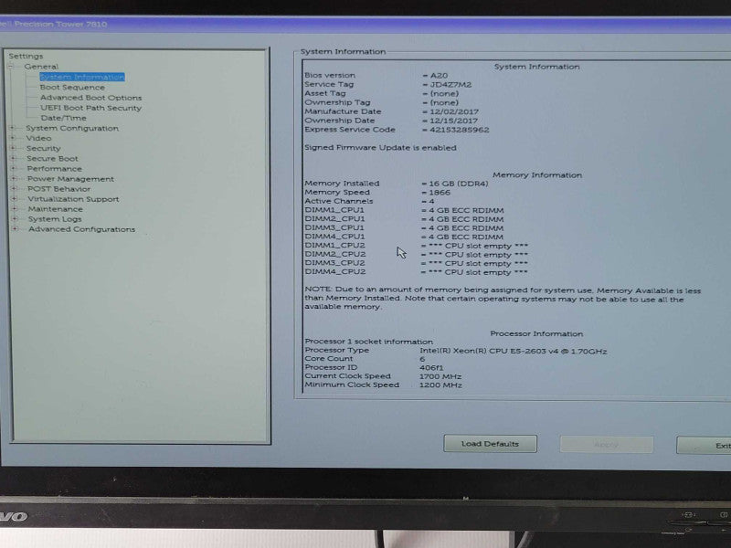The height and width of the screenshot is (548, 731).
Task: Open UEFI Boot Path Security
Action: (x=90, y=108)
